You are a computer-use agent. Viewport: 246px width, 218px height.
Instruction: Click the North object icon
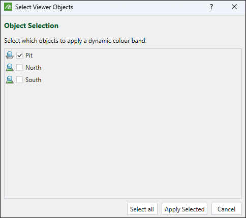pos(10,68)
